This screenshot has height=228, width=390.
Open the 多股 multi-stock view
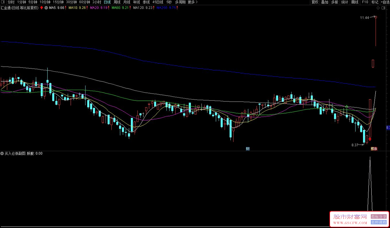334,2
